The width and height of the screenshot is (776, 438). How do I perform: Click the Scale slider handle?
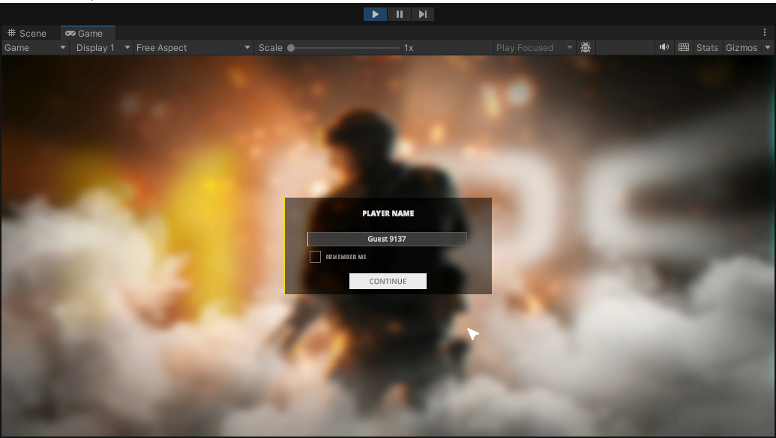click(291, 47)
